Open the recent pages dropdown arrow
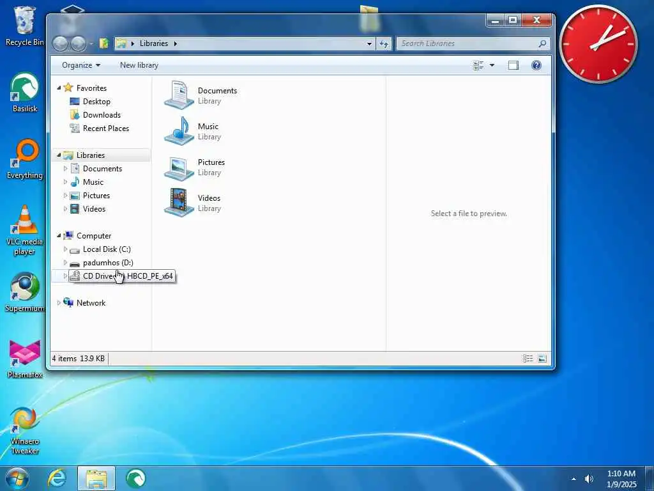 tap(91, 43)
